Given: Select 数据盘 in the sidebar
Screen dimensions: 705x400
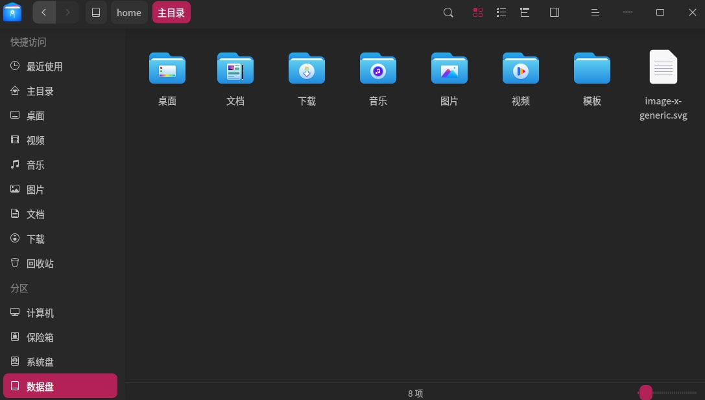Looking at the screenshot, I should (60, 386).
